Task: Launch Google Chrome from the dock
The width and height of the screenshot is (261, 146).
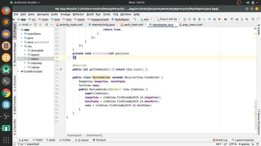Action: click(x=6, y=93)
